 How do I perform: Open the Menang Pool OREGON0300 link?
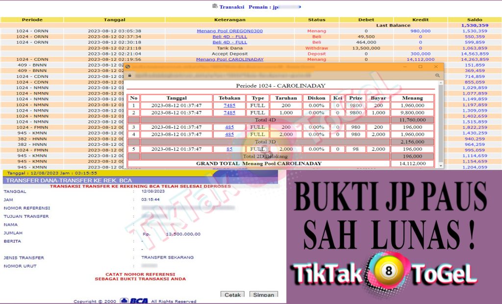click(x=229, y=31)
